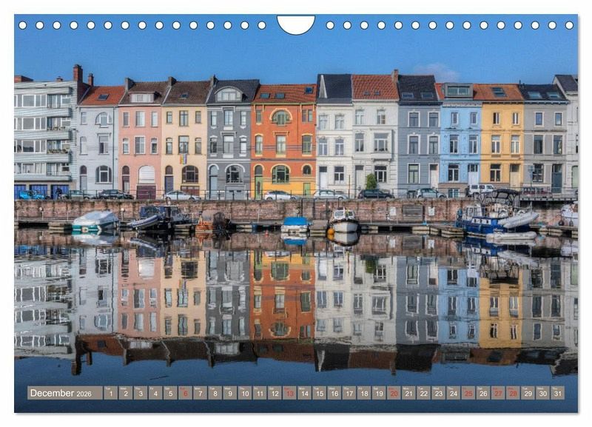
Task: Select day 22 in the calendar strip
Action: [x=424, y=393]
